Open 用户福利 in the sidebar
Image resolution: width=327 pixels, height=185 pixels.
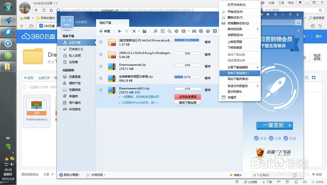(75, 103)
